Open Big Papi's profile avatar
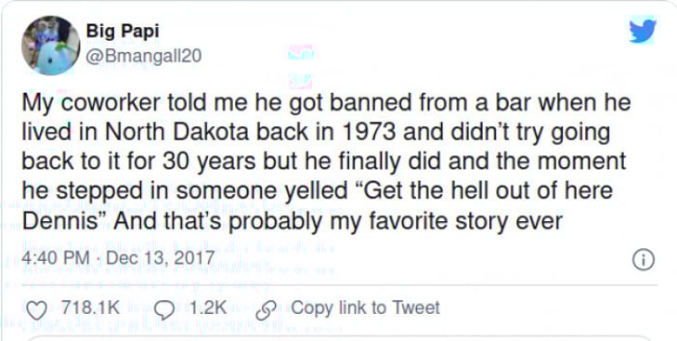 50,46
